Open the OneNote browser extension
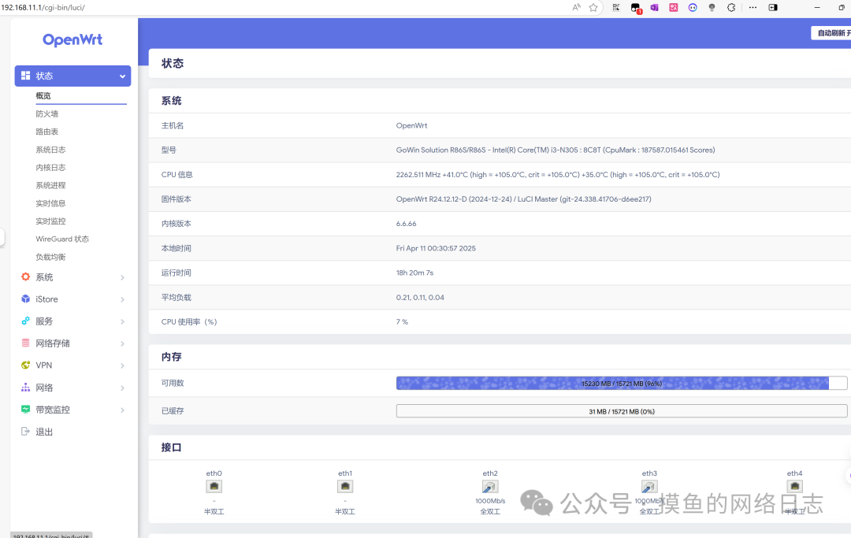 point(654,7)
